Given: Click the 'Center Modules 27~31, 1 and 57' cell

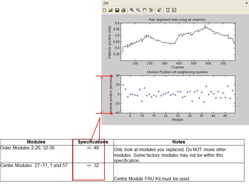Looking at the screenshot, I should (x=34, y=165).
